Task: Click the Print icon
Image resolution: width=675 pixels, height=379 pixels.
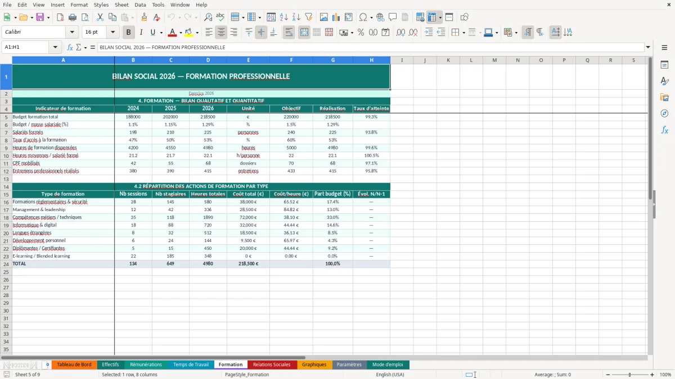Action: [x=73, y=17]
